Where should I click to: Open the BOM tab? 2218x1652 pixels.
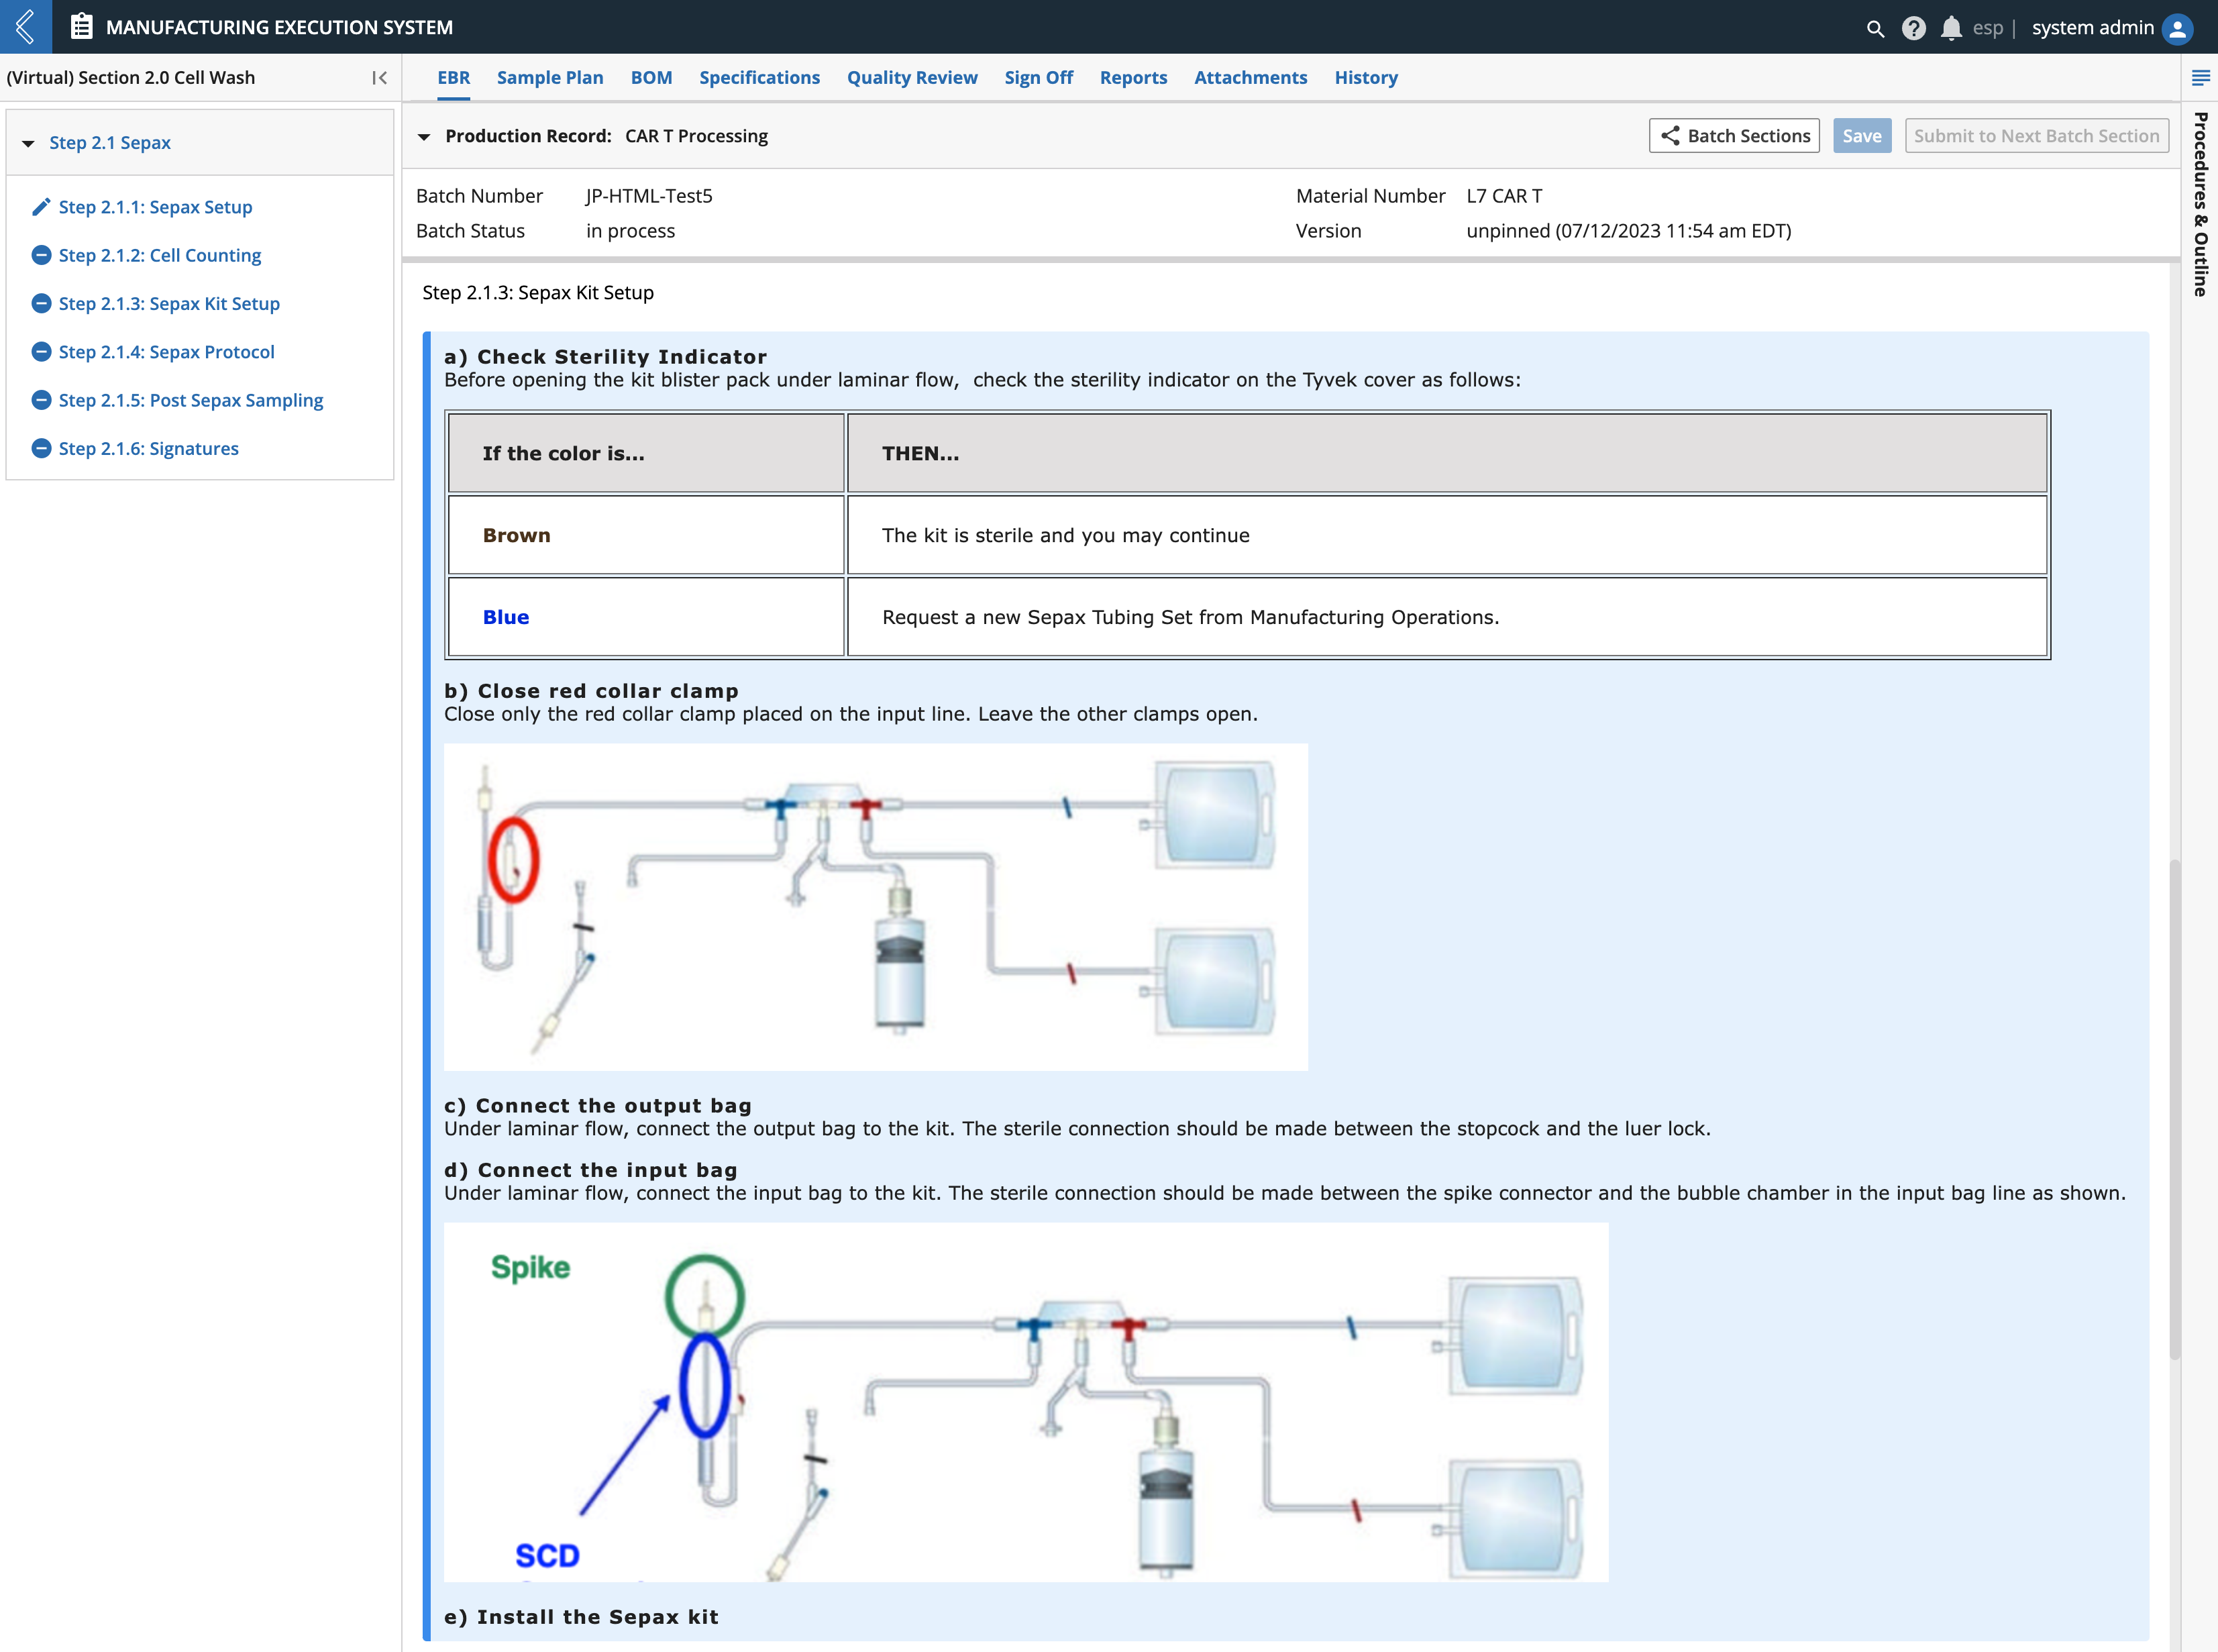[x=651, y=77]
